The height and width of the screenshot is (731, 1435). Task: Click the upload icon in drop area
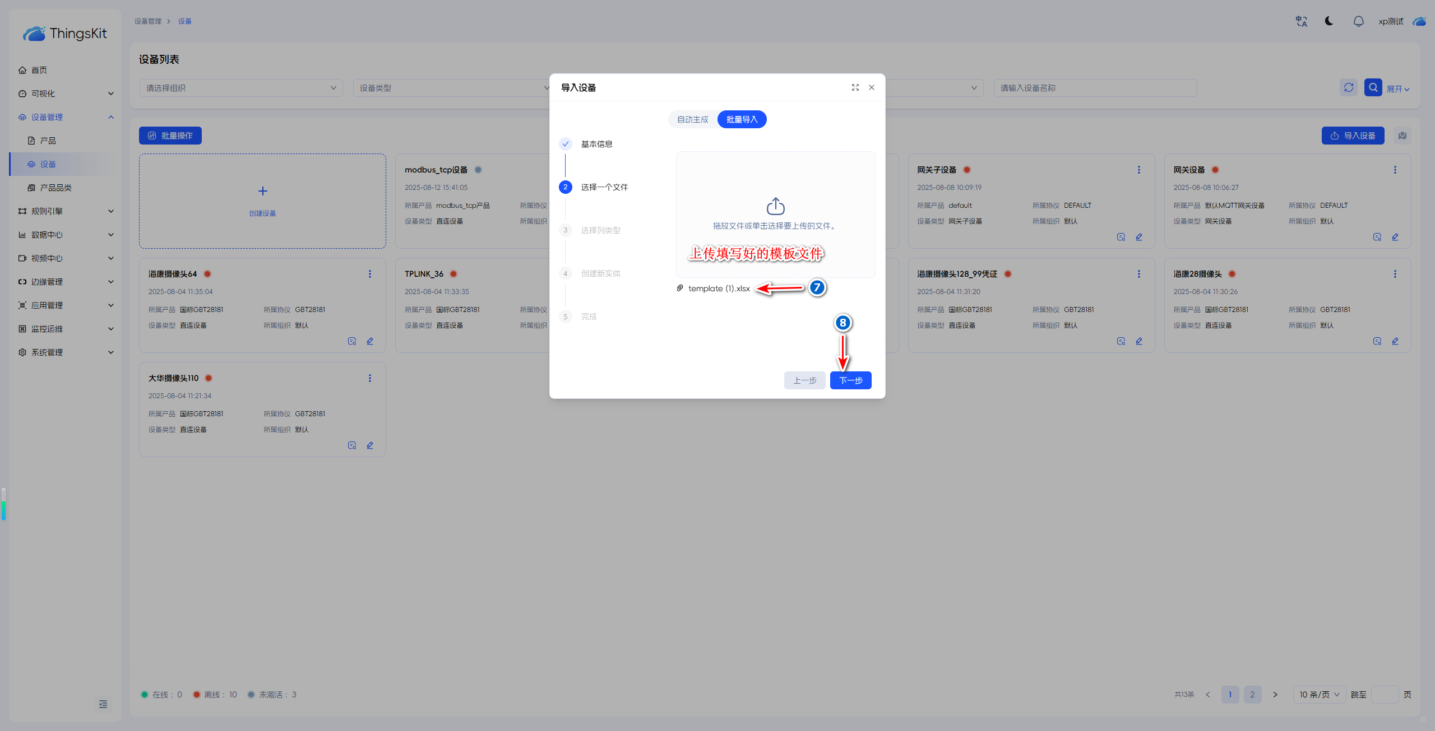pyautogui.click(x=775, y=206)
